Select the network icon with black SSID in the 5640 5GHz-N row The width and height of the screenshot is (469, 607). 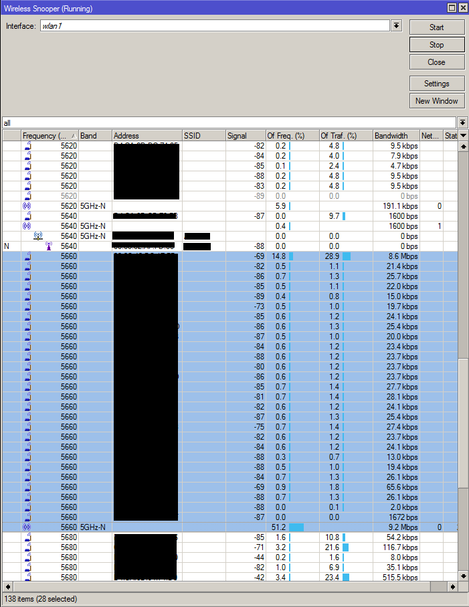point(38,236)
